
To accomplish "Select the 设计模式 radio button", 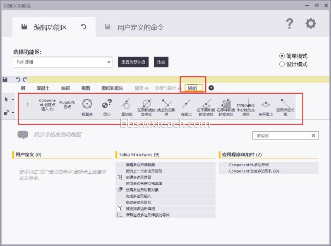I will pos(282,64).
